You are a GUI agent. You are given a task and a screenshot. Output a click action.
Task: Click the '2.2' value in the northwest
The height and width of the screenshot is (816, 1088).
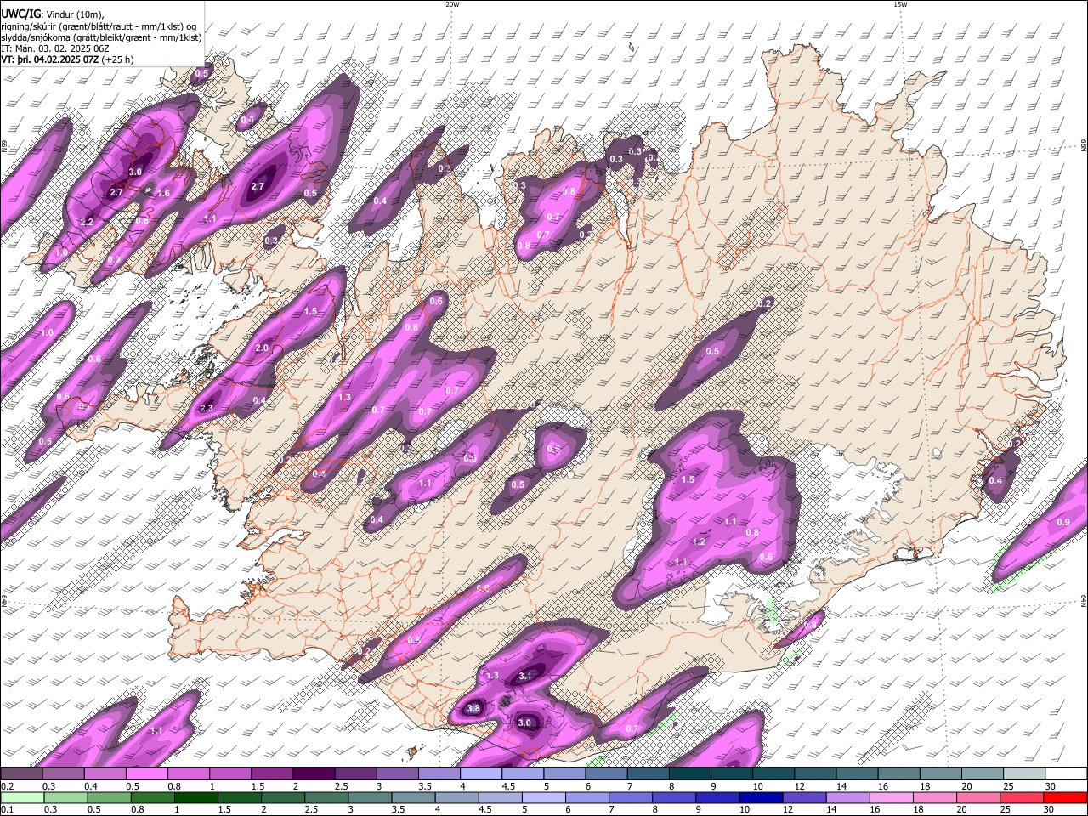tap(87, 222)
